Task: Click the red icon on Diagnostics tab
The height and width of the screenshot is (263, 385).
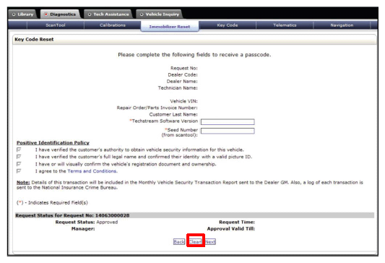Action: (46, 14)
